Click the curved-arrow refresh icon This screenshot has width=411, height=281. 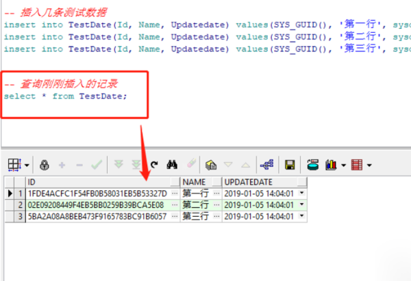click(x=154, y=165)
